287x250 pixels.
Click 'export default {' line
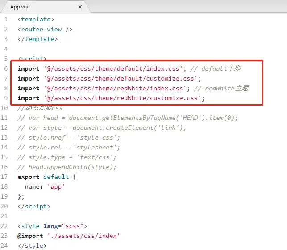tap(47, 177)
